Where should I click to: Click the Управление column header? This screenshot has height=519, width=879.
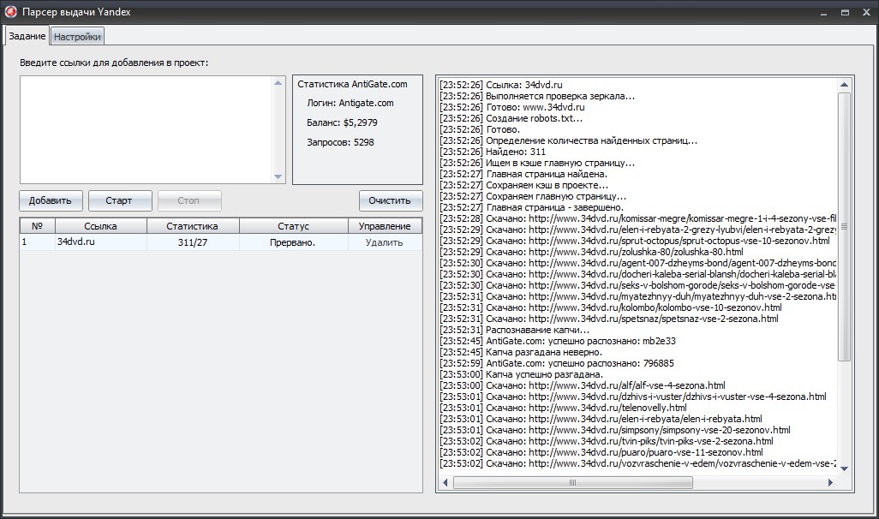point(385,226)
